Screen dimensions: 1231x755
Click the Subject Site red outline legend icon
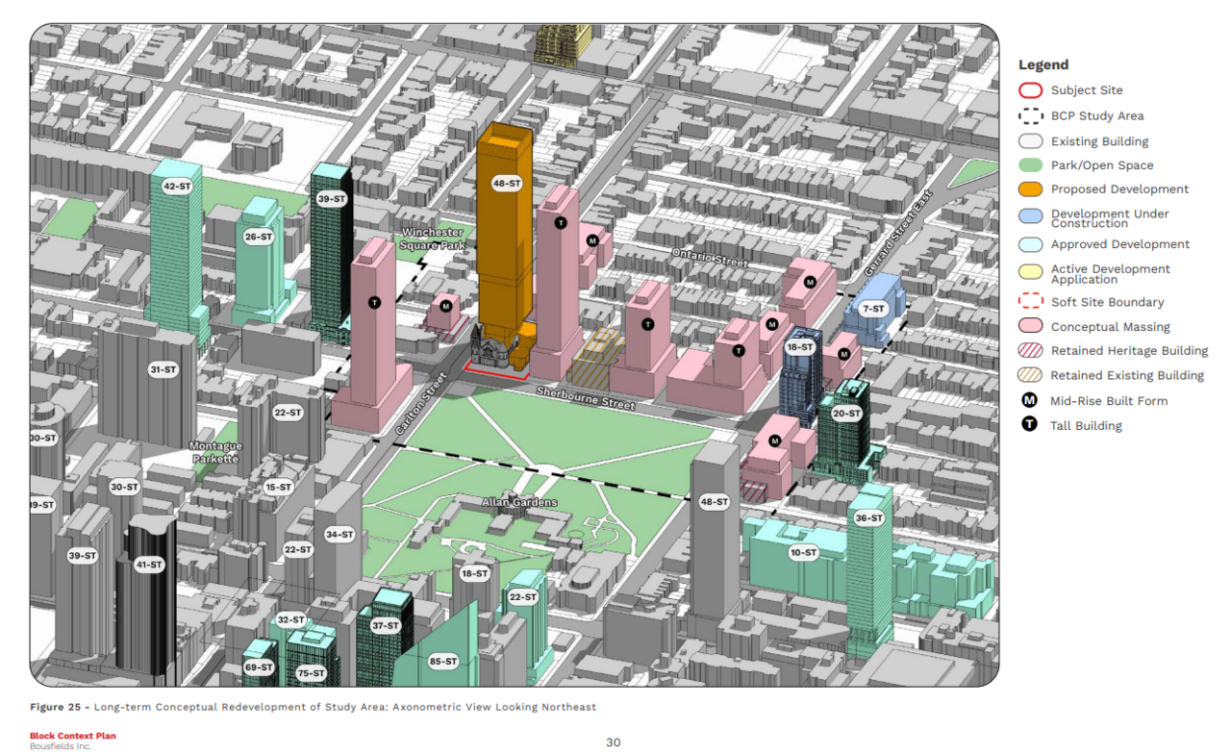1030,90
